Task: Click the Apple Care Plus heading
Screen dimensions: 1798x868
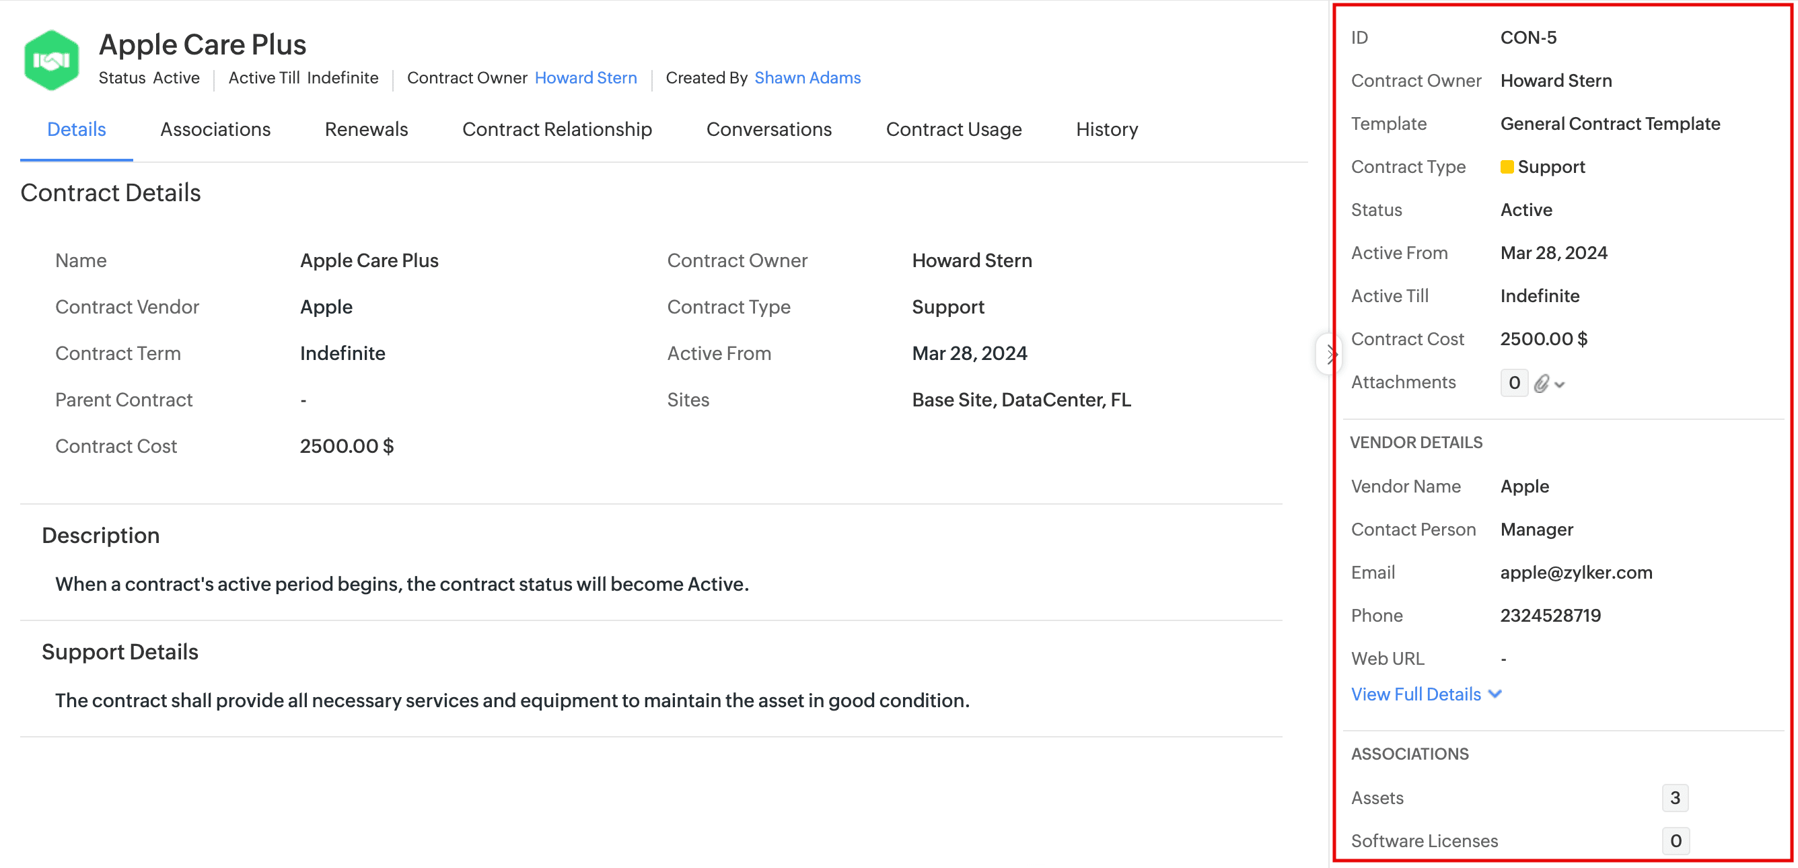Action: coord(203,44)
